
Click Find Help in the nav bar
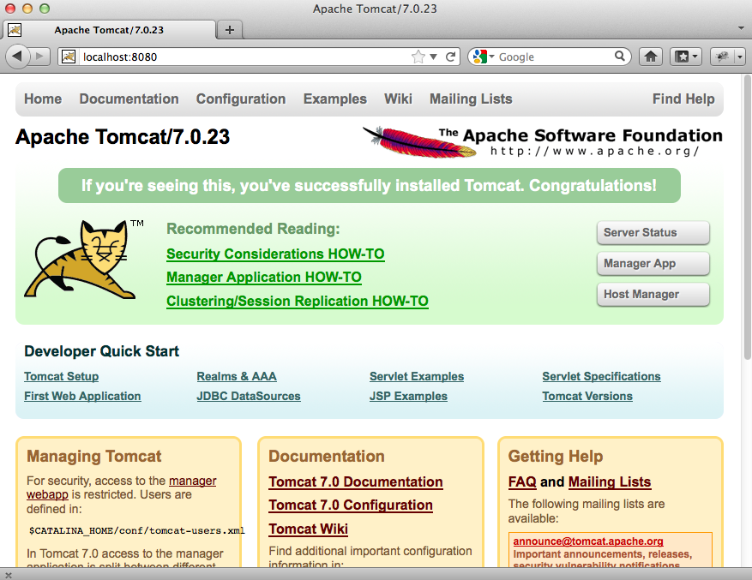[x=683, y=99]
